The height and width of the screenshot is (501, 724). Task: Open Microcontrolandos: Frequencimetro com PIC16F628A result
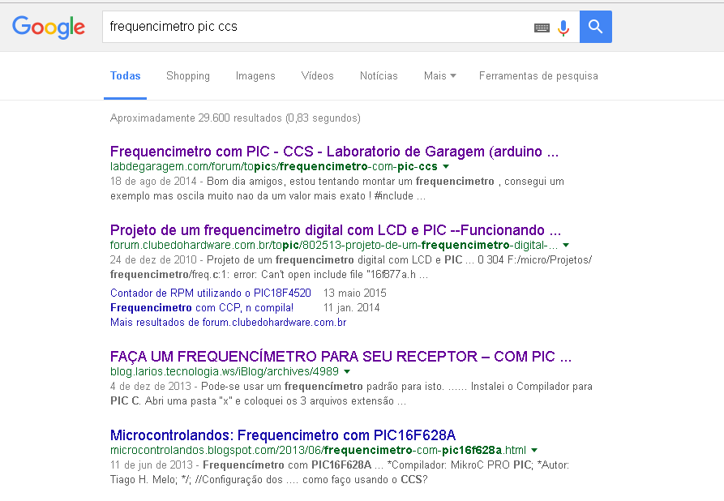pos(283,435)
